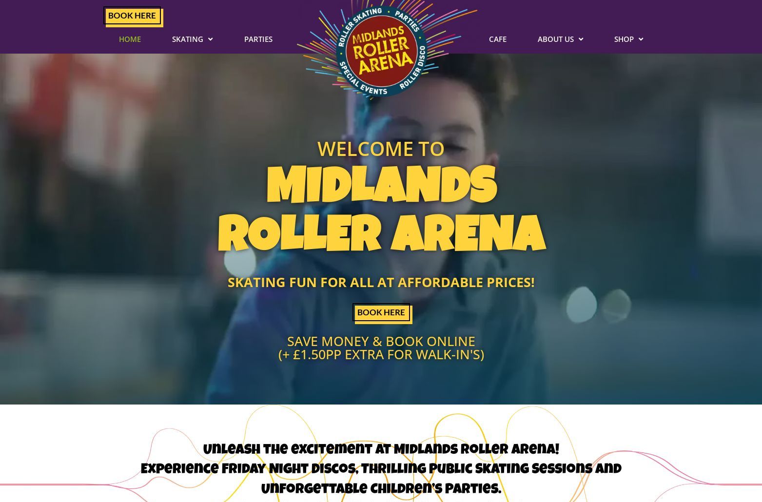Click the unforgettable children's parties line
Screen dimensions: 762x502
pyautogui.click(x=381, y=489)
